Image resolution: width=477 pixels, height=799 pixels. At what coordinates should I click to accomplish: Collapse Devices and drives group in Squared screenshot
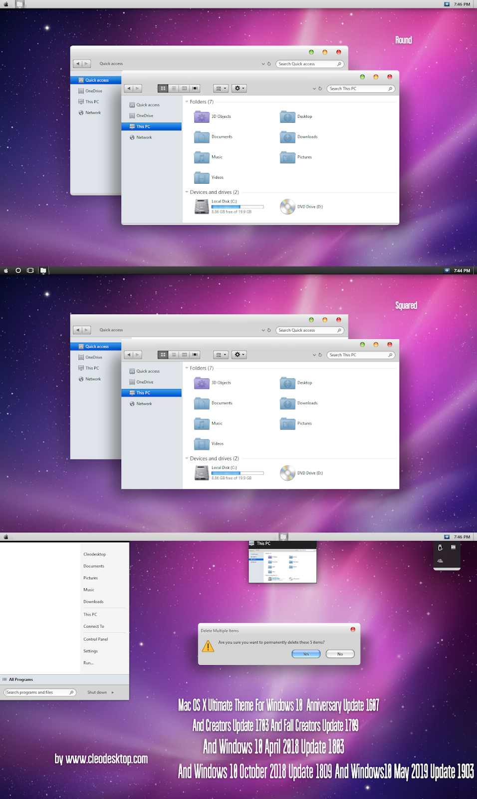point(187,458)
